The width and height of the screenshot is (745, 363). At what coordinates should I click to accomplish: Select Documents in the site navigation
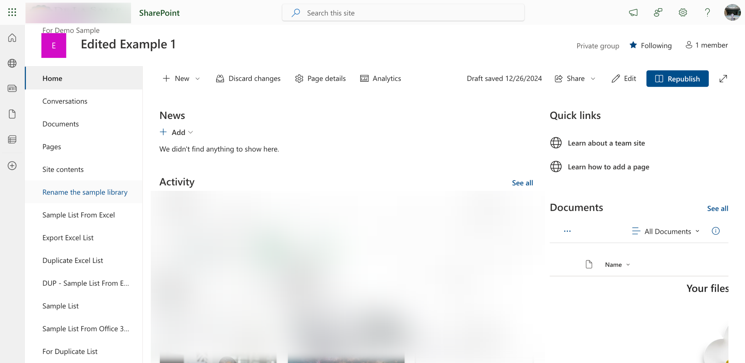pos(61,124)
